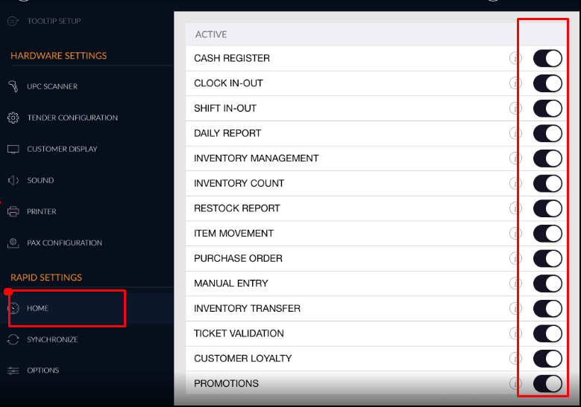
Task: Select Tooltip Setup menu item
Action: pyautogui.click(x=54, y=21)
